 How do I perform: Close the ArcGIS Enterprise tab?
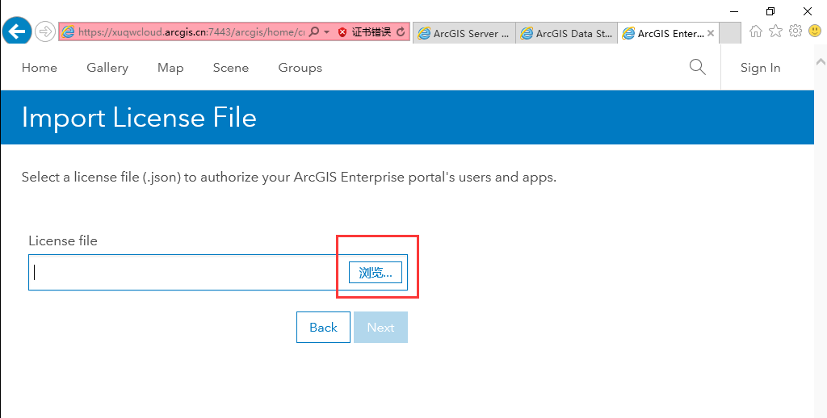point(711,33)
